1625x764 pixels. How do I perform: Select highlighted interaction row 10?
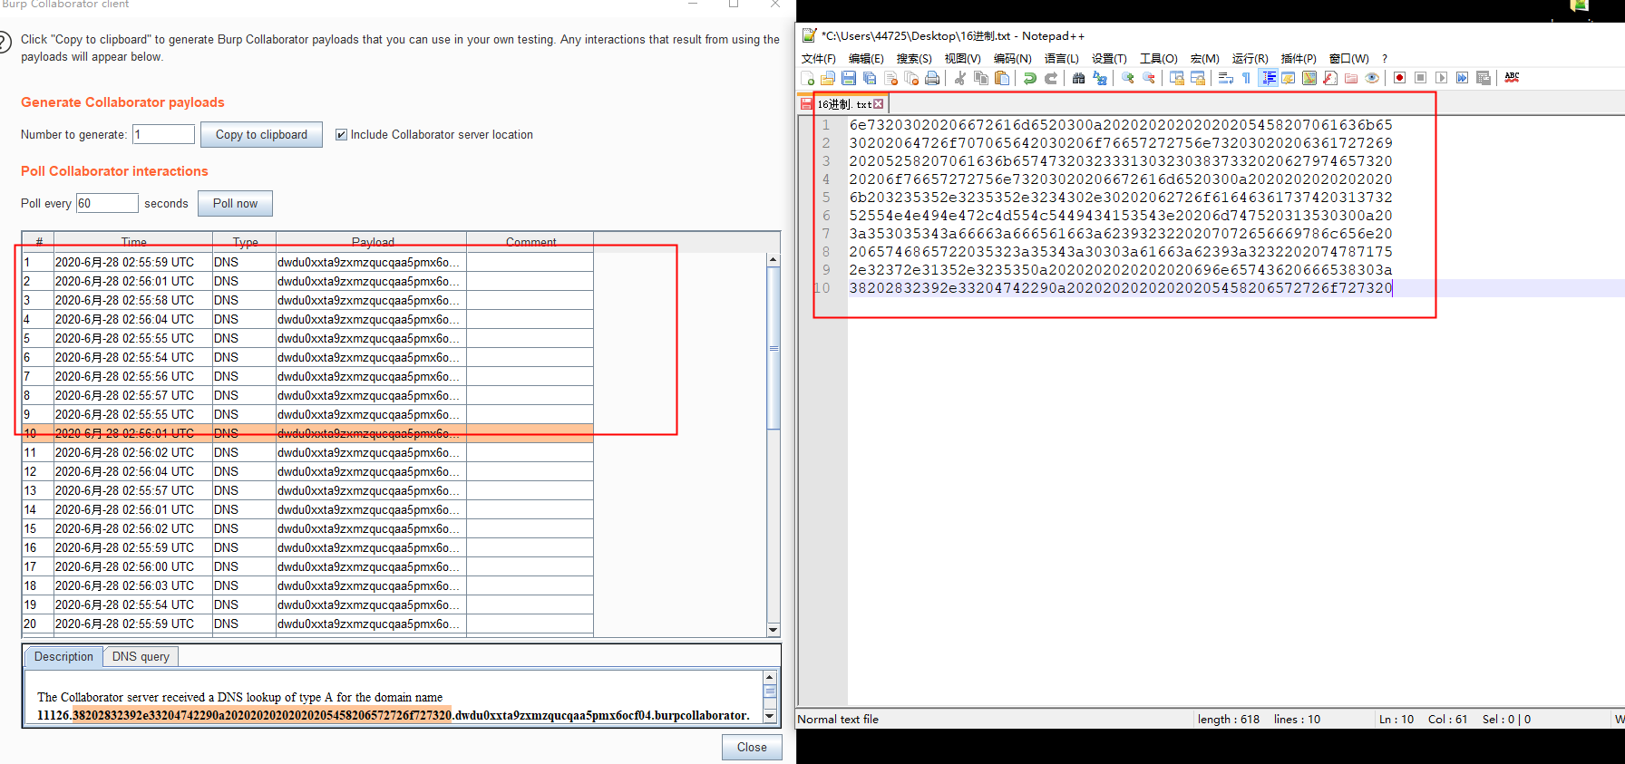pos(307,434)
